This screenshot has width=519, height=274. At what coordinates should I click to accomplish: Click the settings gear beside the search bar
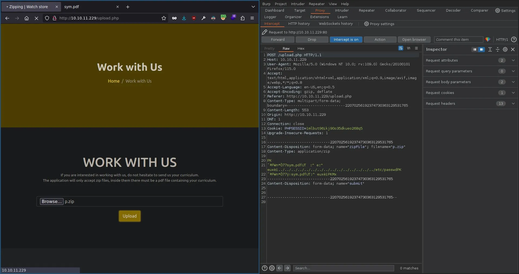[x=272, y=268]
